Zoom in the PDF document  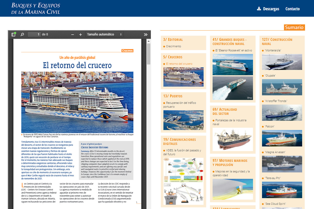click(x=81, y=34)
